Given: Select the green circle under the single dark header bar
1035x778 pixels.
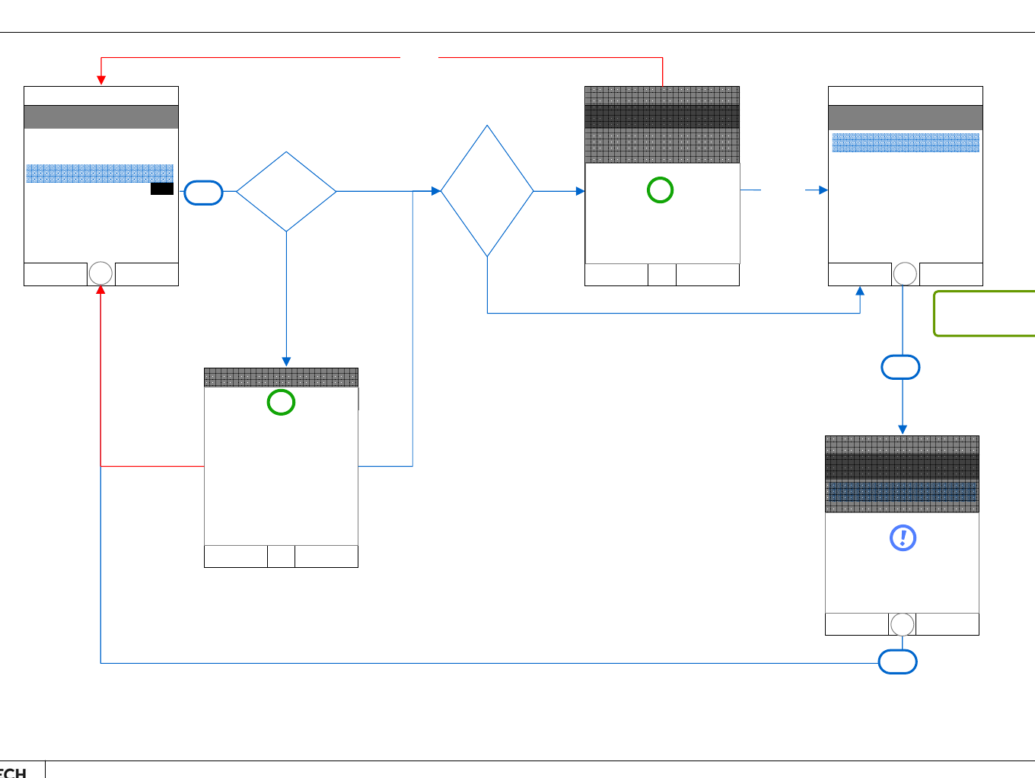Looking at the screenshot, I should tap(281, 402).
